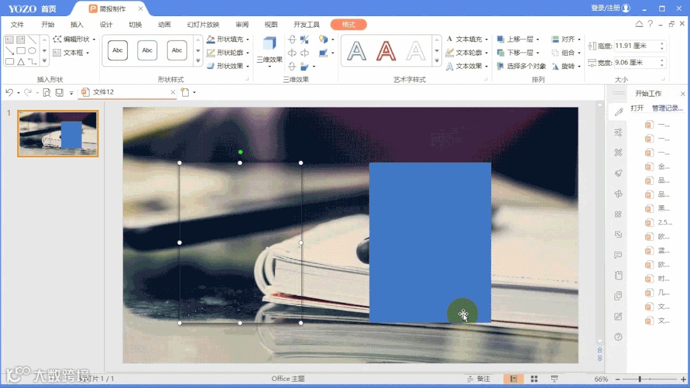Switch to 幻灯片放映 ribbon tab
This screenshot has height=388, width=690.
tap(203, 25)
